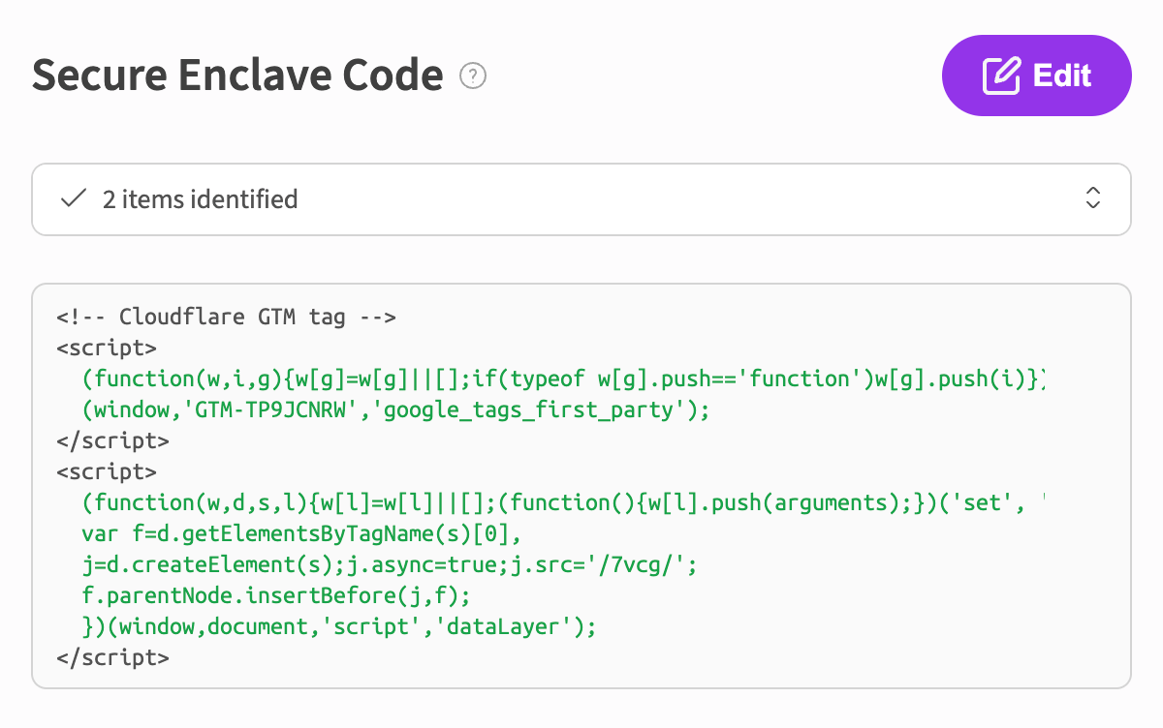Click the 'Secure Enclave Code' heading
1163x728 pixels.
pyautogui.click(x=237, y=76)
